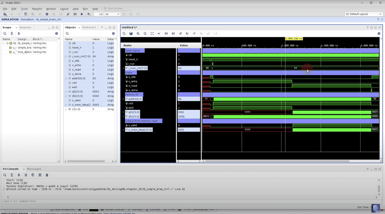
Task: Expand the addr0[6:0] array in Objects
Action: point(66,78)
